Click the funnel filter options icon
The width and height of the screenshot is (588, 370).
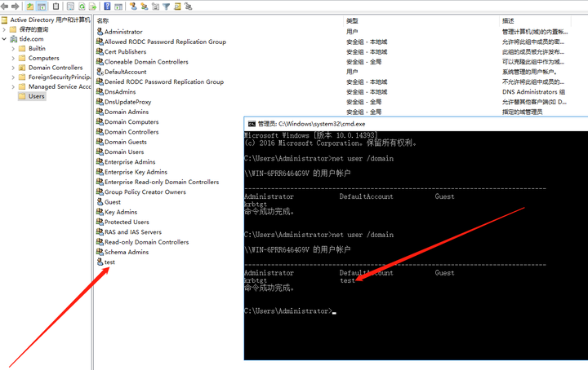point(166,7)
